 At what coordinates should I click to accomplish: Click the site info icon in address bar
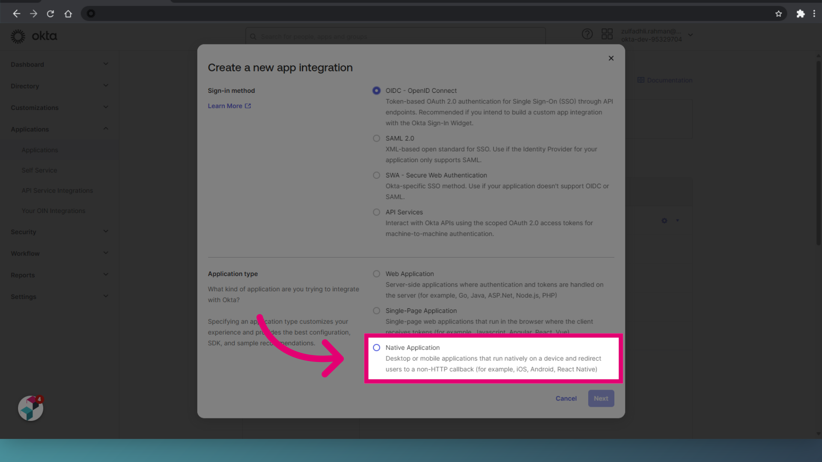(x=91, y=14)
